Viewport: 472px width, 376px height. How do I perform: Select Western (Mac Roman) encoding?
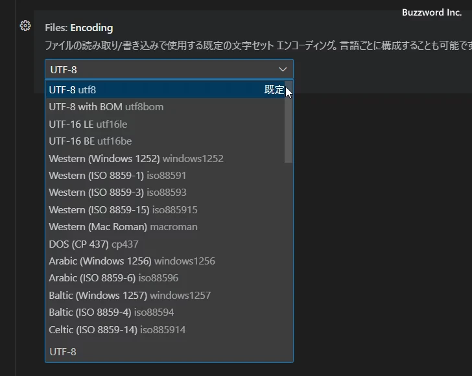[123, 227]
